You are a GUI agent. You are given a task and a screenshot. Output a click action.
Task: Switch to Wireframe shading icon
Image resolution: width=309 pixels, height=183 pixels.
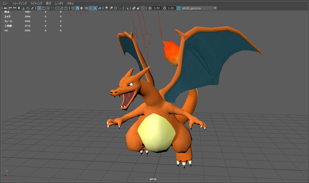73,8
